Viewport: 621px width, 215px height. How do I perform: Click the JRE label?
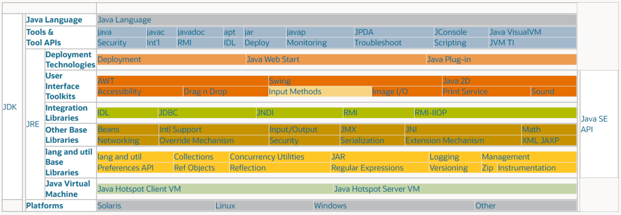coord(32,125)
